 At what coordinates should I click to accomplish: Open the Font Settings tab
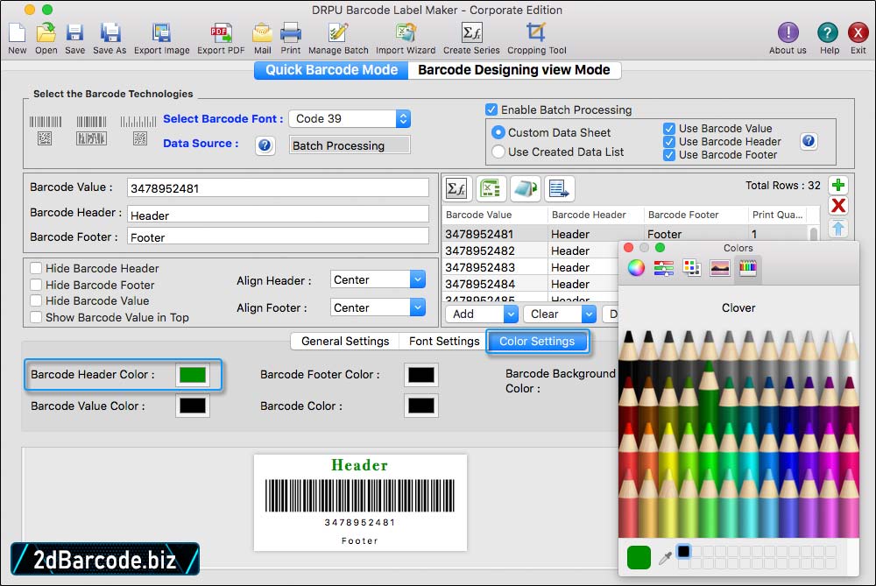[x=443, y=341]
